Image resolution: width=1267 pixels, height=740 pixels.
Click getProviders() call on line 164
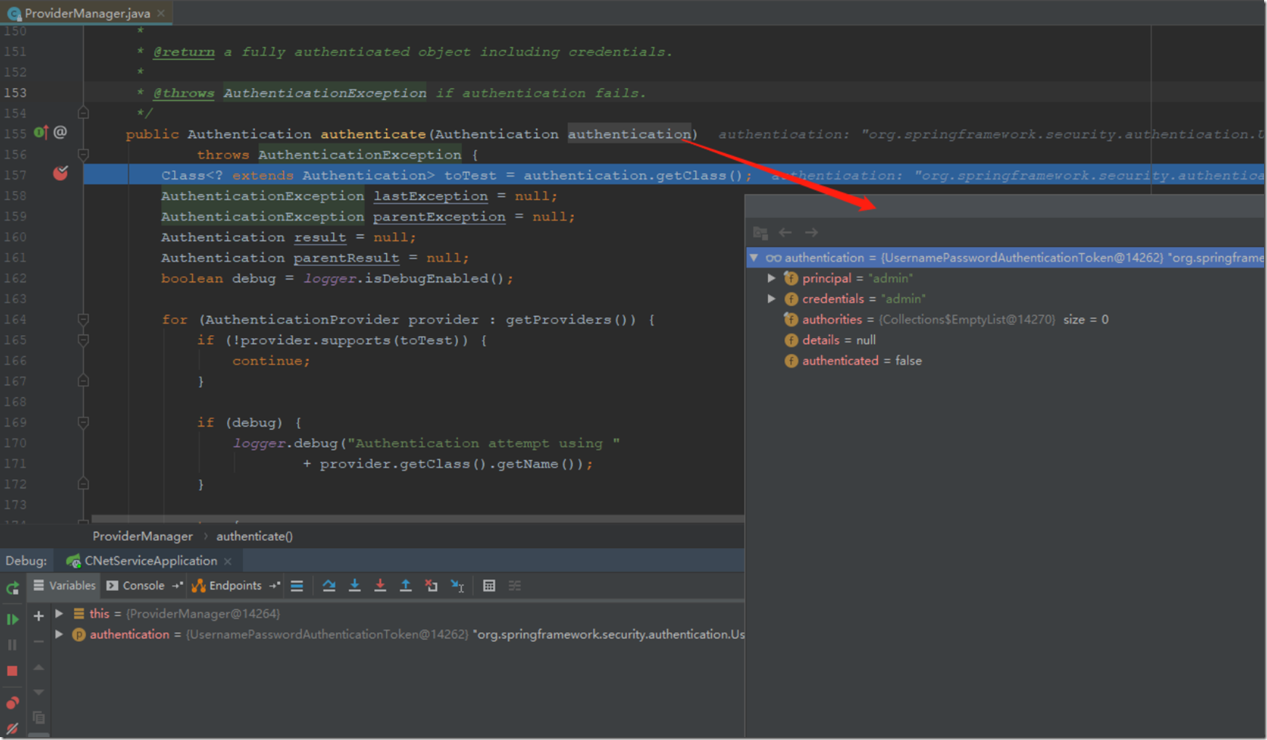[571, 320]
